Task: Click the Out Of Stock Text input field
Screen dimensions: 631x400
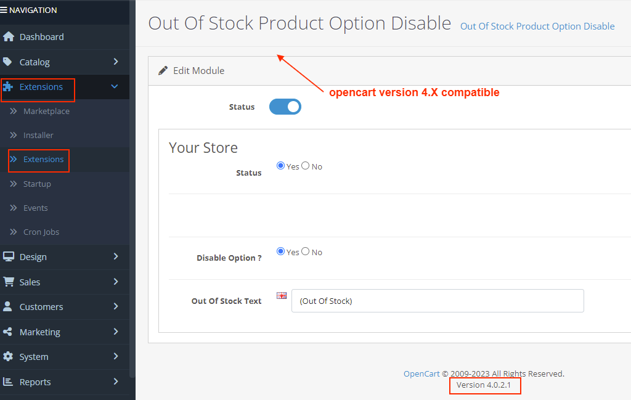Action: pos(438,301)
